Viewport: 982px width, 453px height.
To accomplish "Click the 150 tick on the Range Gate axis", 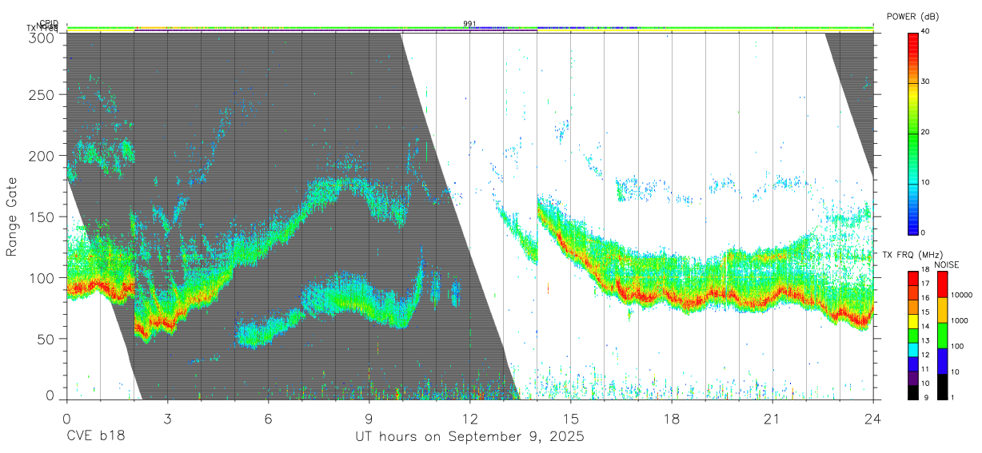I will [x=43, y=217].
